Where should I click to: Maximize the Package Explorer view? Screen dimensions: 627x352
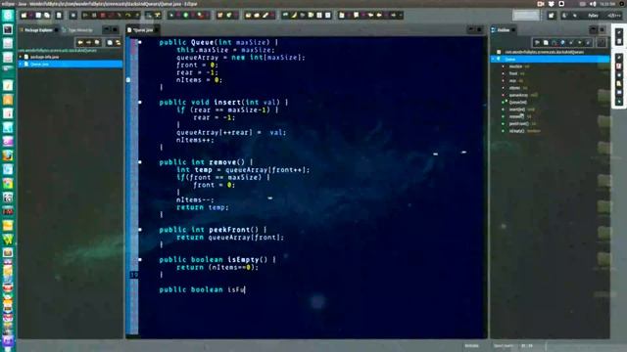click(x=115, y=30)
